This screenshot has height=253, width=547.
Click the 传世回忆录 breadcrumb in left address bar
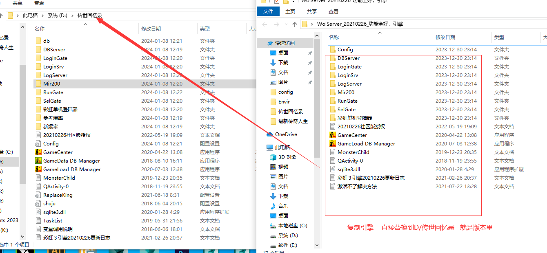(x=90, y=15)
